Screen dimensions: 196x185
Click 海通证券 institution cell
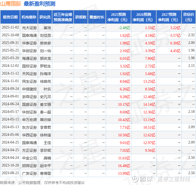click(29, 58)
